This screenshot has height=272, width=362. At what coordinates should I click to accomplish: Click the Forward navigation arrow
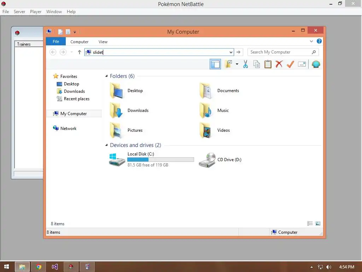(63, 52)
